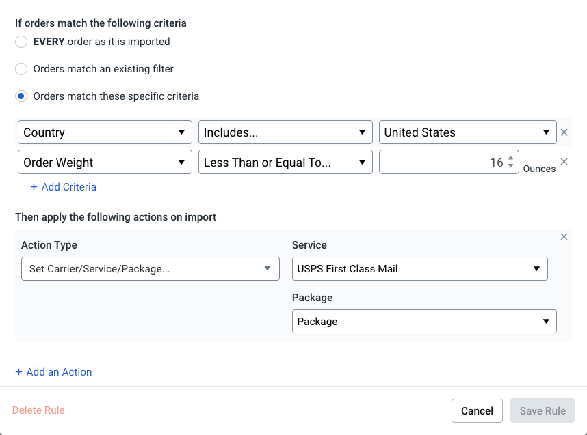Open the Action Type dropdown
This screenshot has height=435, width=587.
pos(150,269)
